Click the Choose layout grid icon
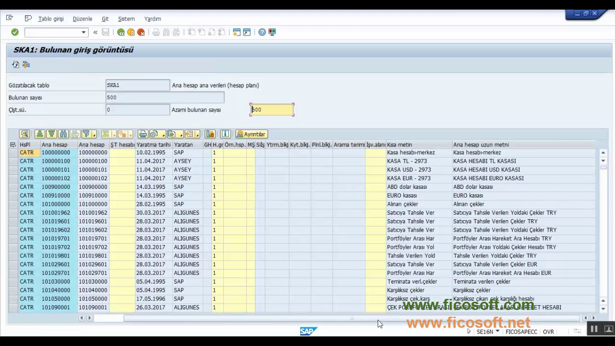The image size is (615, 346). click(x=190, y=134)
